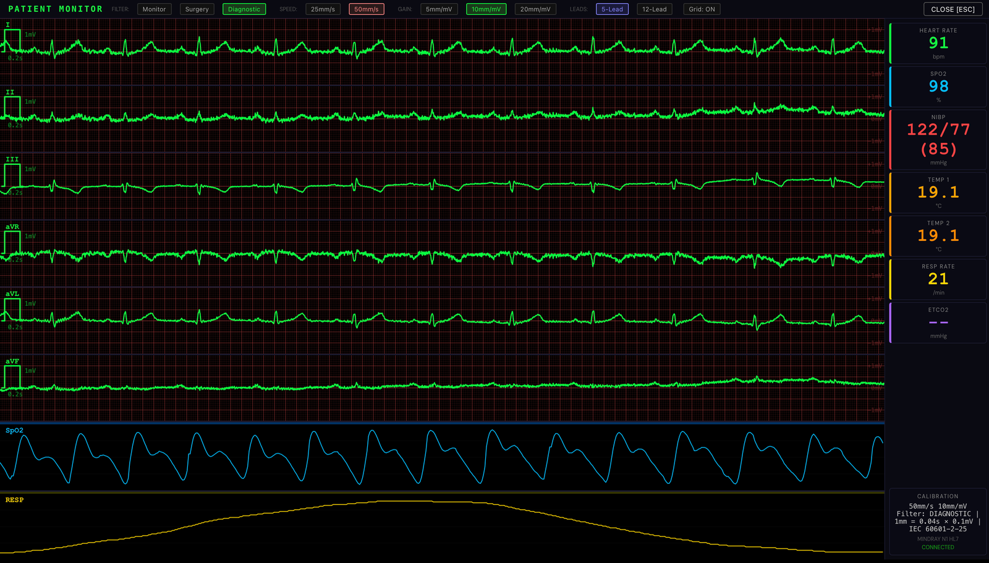Select the Surgery filter mode
This screenshot has width=989, height=563.
(197, 9)
